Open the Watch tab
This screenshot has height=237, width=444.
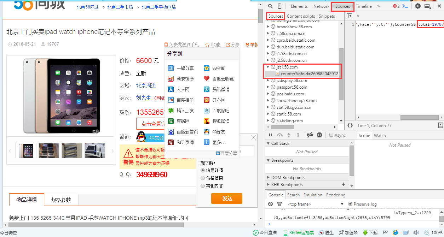tap(380, 136)
